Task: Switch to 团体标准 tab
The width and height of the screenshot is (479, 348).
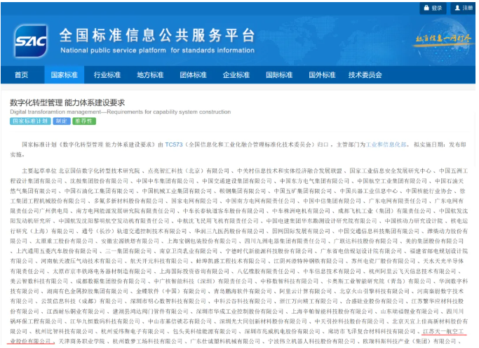Action: (x=193, y=75)
